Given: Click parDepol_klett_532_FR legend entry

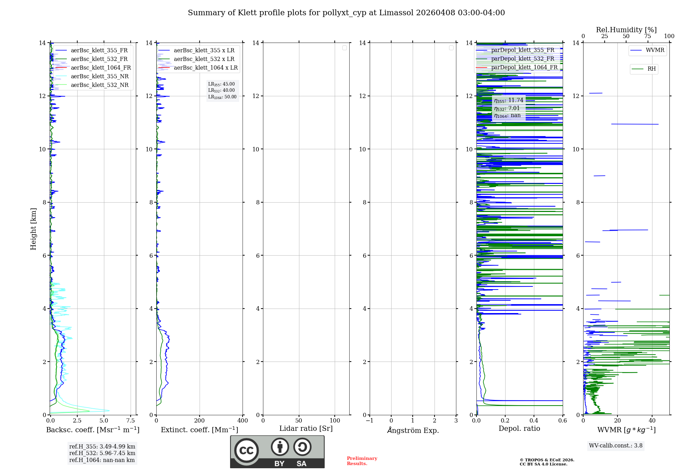Looking at the screenshot, I should point(523,59).
